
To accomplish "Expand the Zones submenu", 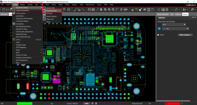I will pyautogui.click(x=27, y=50).
